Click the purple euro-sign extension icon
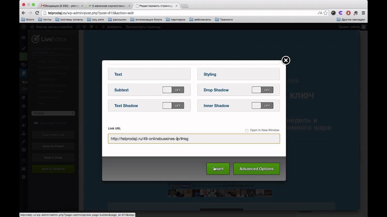Screen dimensions: 387x217 coord(341,13)
